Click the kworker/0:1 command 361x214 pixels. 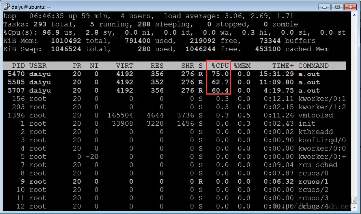click(x=322, y=99)
